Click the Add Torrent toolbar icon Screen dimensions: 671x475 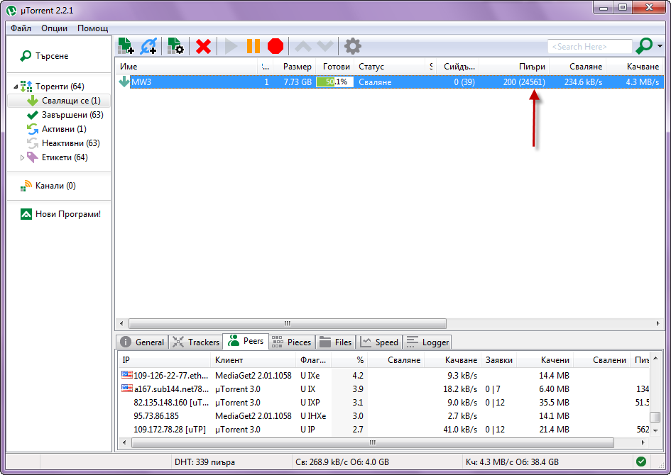tap(126, 45)
